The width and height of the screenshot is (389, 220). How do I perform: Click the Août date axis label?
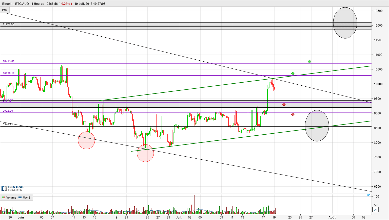pos(332,217)
